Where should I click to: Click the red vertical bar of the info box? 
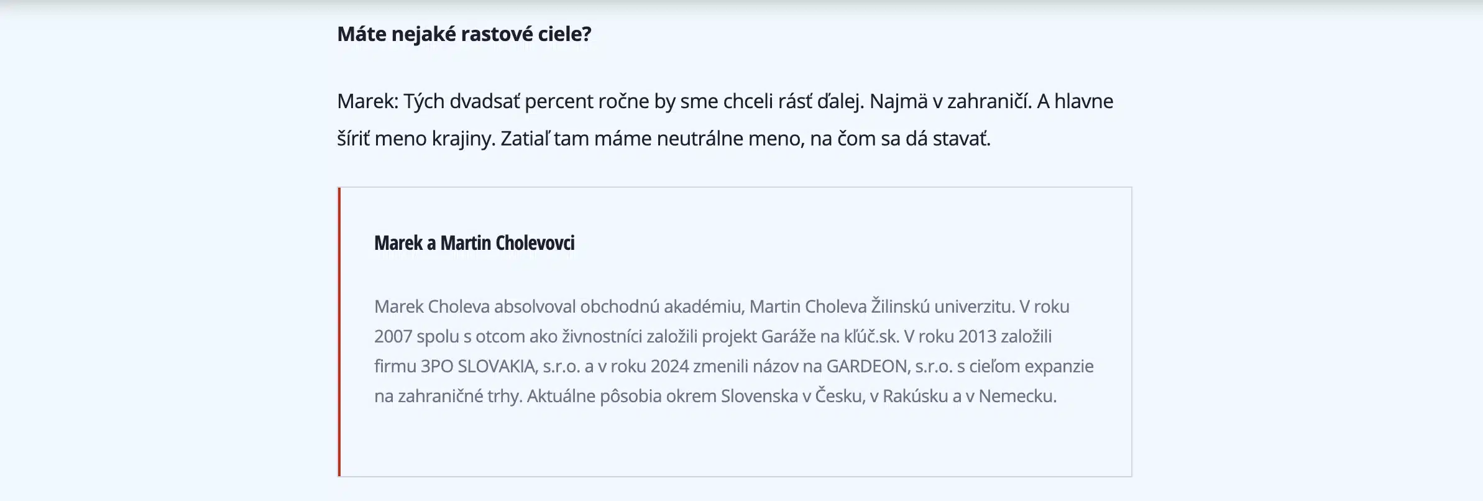click(x=339, y=332)
